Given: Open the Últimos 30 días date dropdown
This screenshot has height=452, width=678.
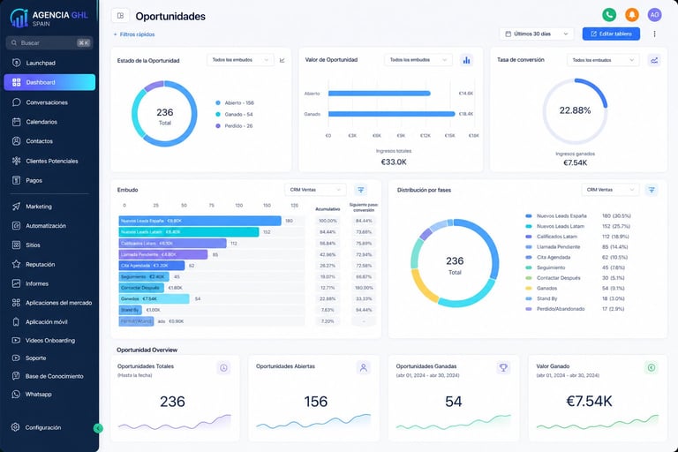Looking at the screenshot, I should click(x=537, y=34).
